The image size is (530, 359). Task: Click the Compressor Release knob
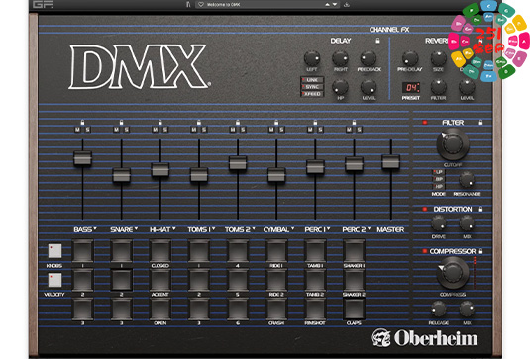[x=439, y=309]
